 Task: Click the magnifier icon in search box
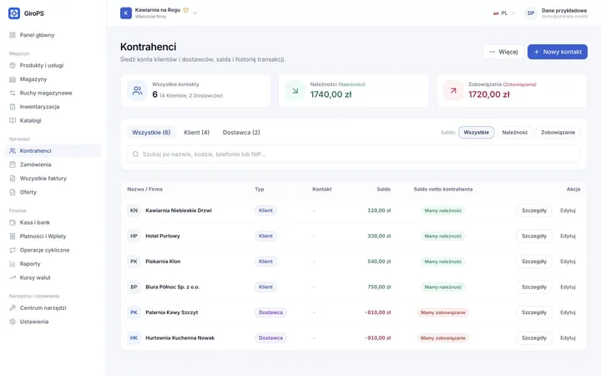135,155
